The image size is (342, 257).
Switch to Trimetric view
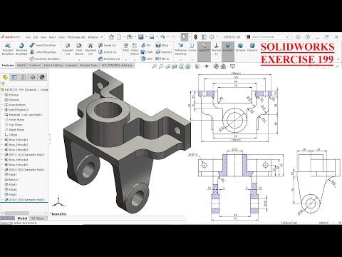pos(240,47)
